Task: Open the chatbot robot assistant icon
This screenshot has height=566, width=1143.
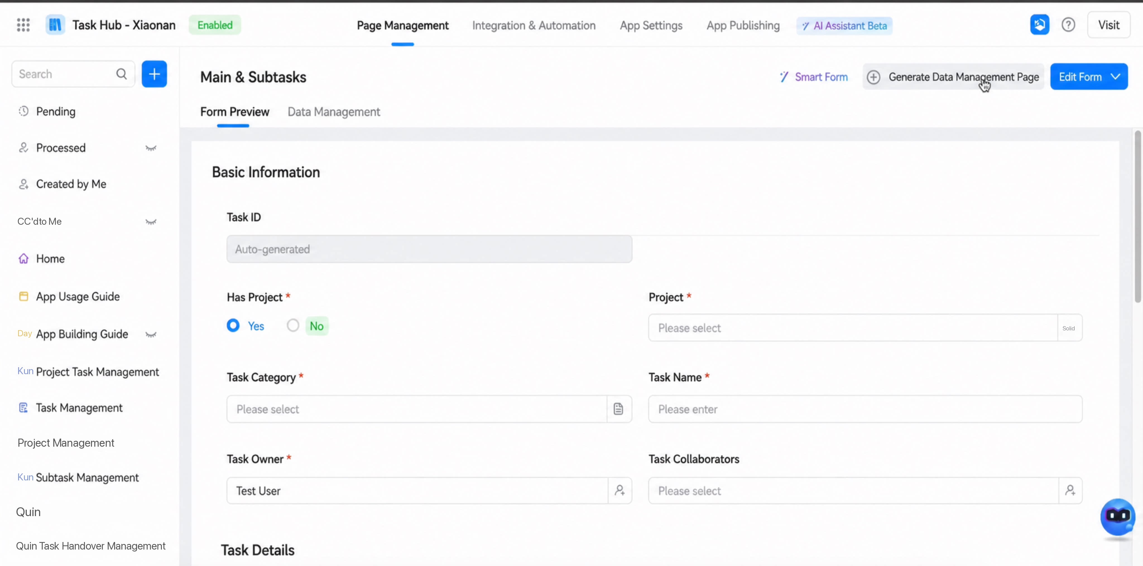Action: coord(1117,517)
